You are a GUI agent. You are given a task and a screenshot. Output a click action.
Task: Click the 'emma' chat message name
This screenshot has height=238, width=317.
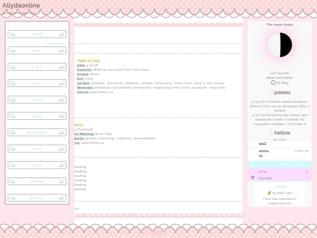click(264, 151)
